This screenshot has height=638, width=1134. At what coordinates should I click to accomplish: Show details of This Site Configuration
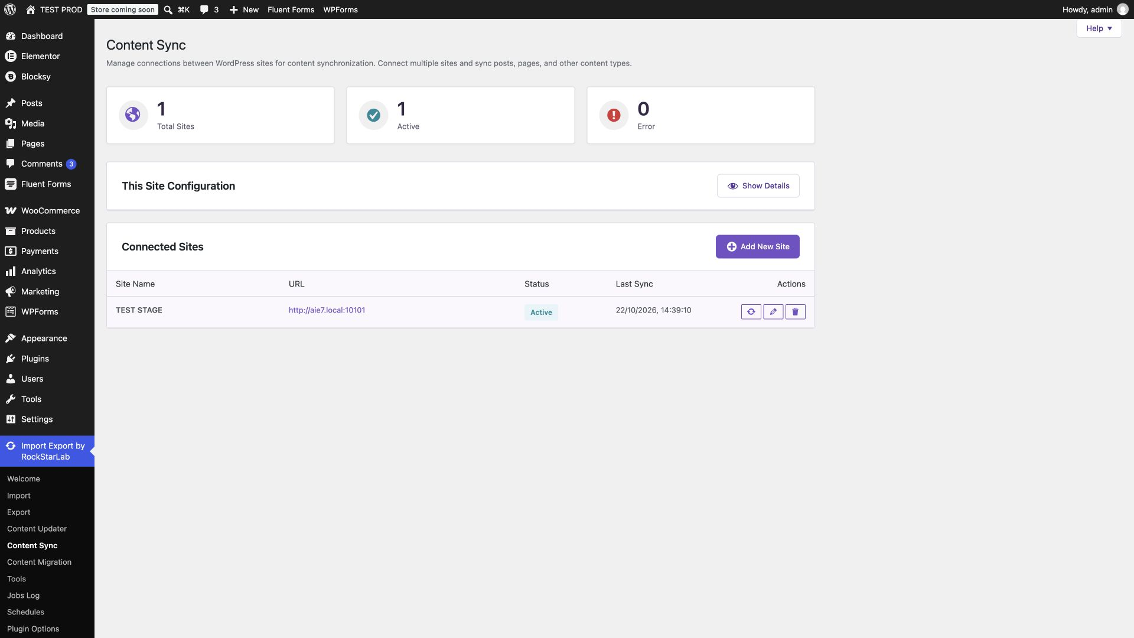tap(758, 185)
